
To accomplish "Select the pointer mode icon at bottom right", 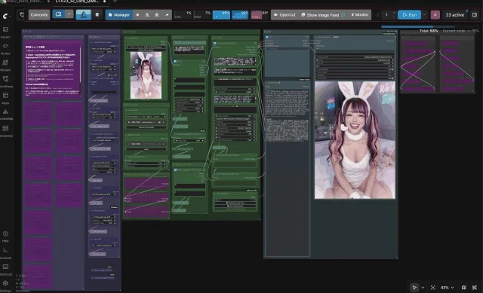I will click(x=414, y=288).
